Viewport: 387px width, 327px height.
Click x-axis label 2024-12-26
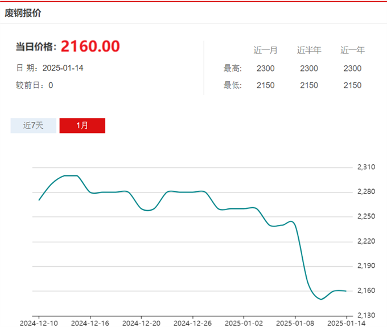coord(192,323)
